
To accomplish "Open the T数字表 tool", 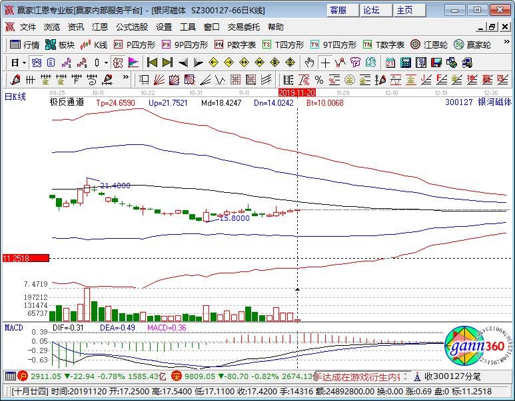I will [383, 45].
